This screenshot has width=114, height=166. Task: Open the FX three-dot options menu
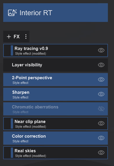click(26, 37)
